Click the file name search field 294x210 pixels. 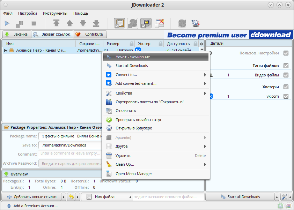tap(168, 197)
